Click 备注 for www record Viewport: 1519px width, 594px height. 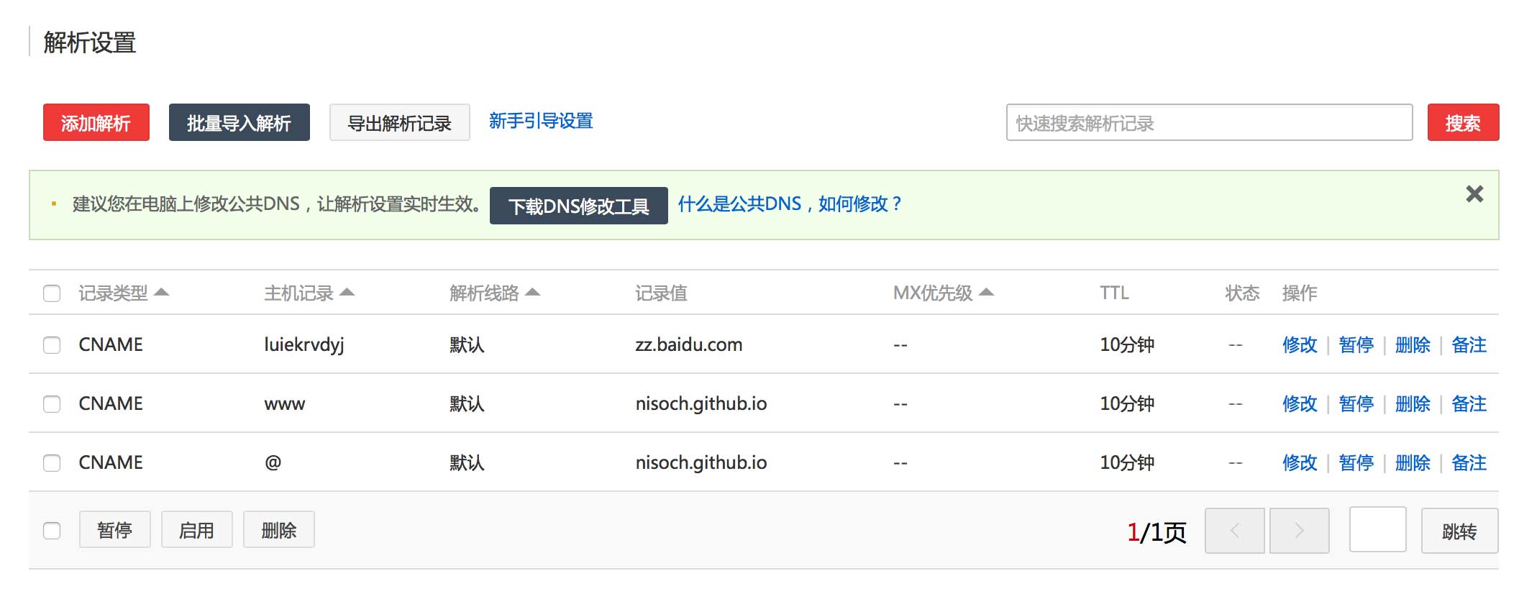coord(1469,404)
